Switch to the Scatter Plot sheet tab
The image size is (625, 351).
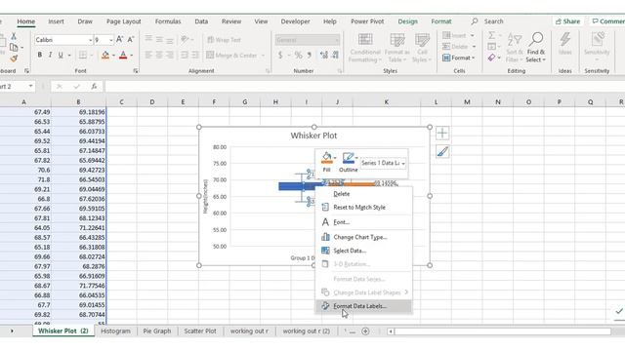[200, 331]
